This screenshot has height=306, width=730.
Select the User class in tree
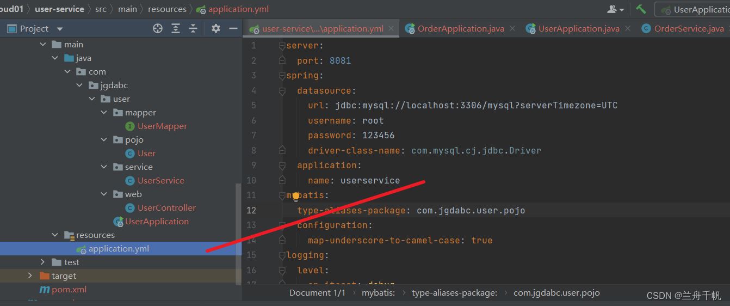click(146, 154)
